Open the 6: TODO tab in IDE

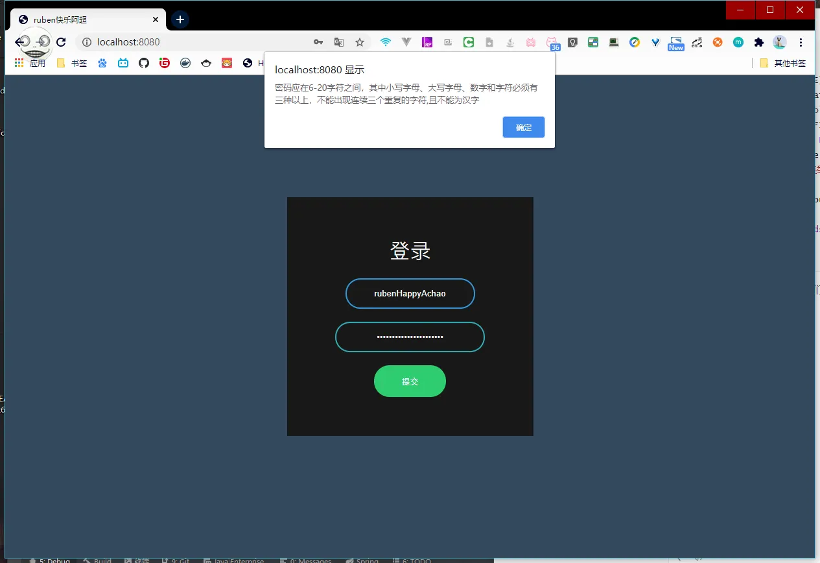tap(411, 560)
